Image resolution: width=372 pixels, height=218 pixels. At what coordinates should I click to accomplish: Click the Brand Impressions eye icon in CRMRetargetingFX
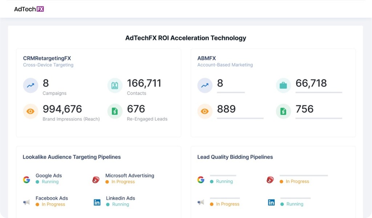pyautogui.click(x=31, y=111)
